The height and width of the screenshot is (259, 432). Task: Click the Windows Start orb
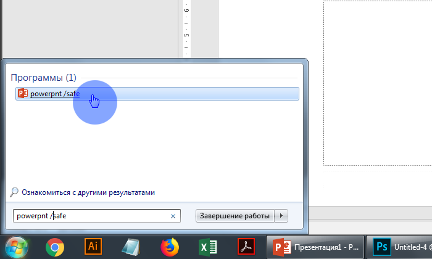pyautogui.click(x=17, y=247)
